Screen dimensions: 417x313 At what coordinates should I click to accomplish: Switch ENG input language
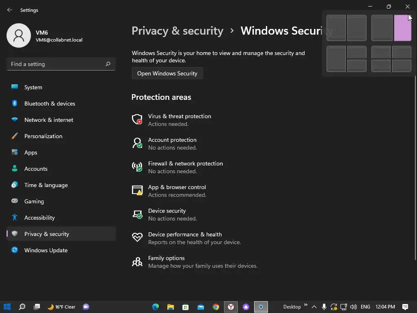pos(365,307)
